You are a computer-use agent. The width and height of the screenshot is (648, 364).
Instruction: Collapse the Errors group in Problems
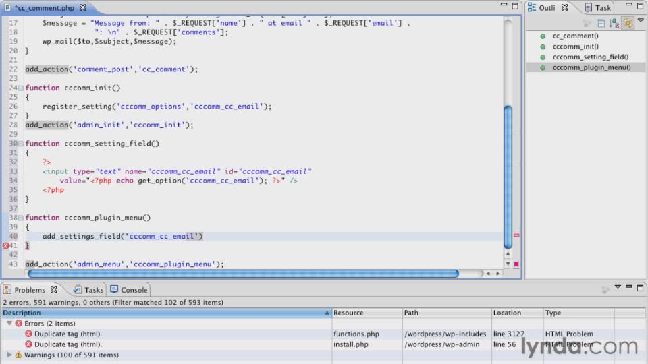click(x=9, y=324)
